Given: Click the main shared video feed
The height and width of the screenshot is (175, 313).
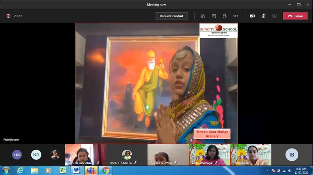Looking at the screenshot, I should pos(156,83).
